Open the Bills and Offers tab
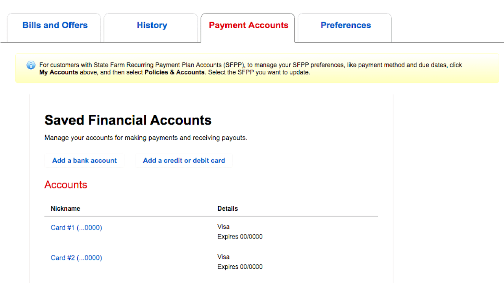Screen dimensions: 504x283 click(54, 28)
